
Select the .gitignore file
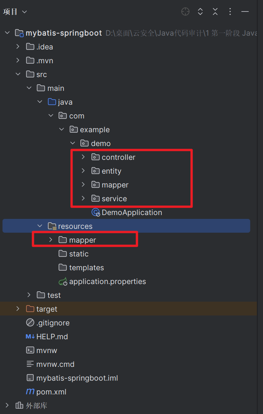tap(53, 323)
